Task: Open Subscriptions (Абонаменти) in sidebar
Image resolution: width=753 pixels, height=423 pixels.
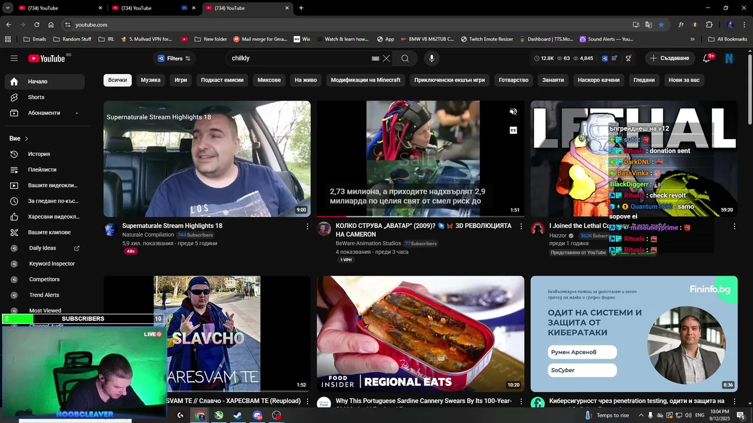Action: [x=45, y=113]
